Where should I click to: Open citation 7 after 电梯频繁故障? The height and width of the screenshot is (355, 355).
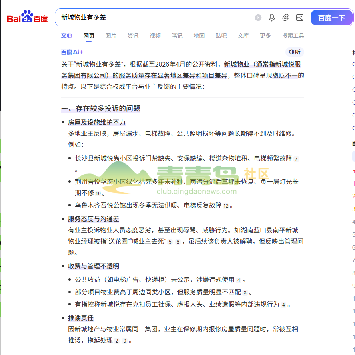296,159
